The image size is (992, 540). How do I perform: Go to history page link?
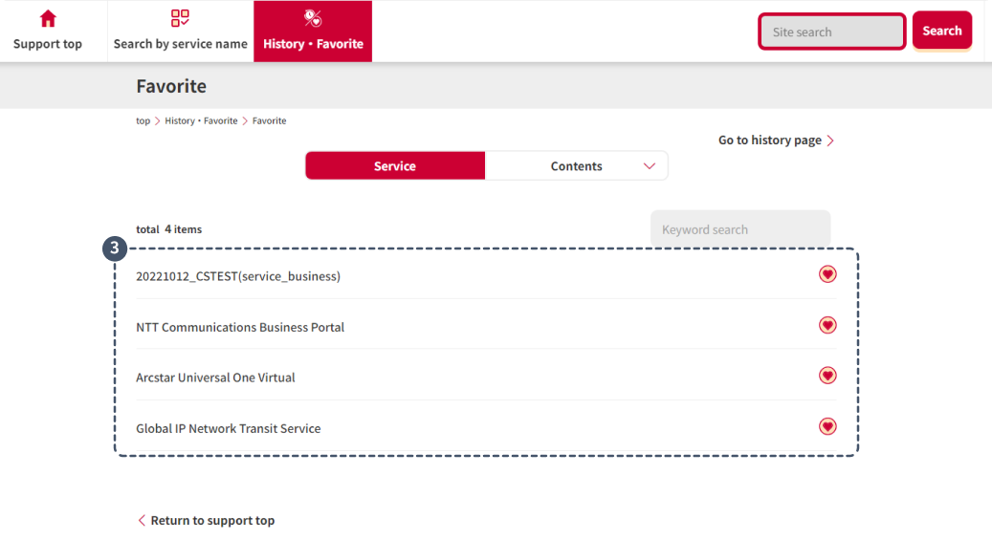pyautogui.click(x=770, y=140)
